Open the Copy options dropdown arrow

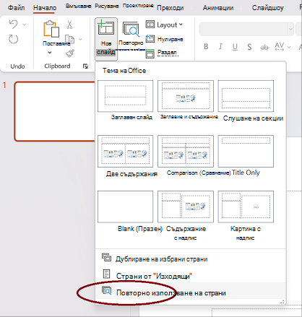click(x=80, y=39)
